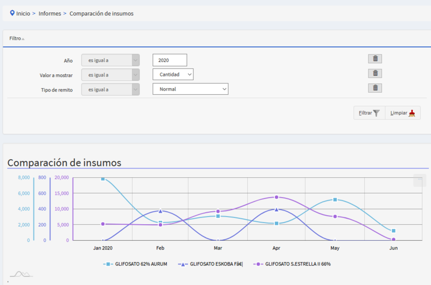Click trash icon for Tipo de remito filter
This screenshot has height=285, width=431.
point(375,88)
